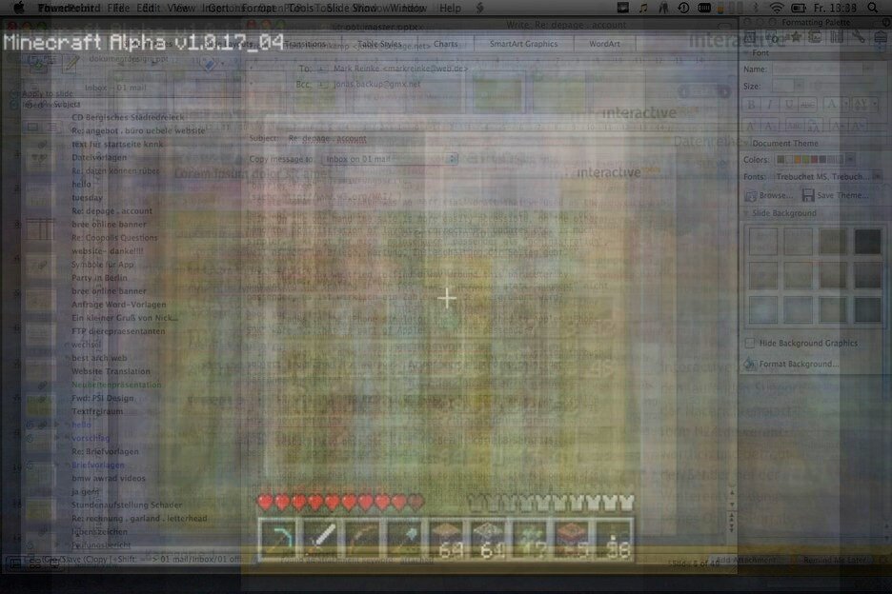Open the Help menu
892x594 pixels.
450,8
